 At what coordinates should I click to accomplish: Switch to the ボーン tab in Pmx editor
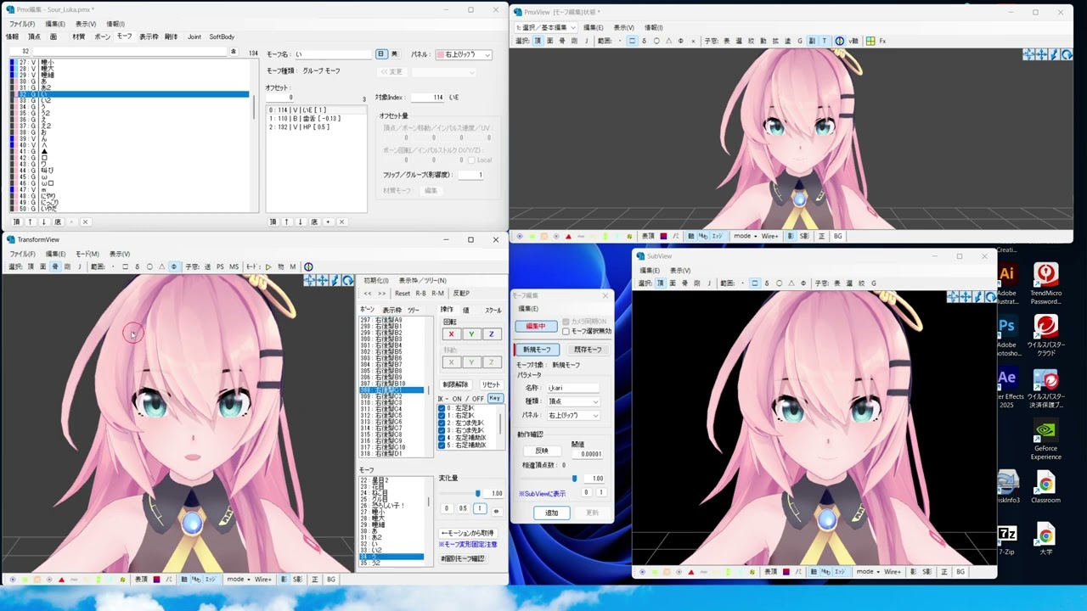click(x=102, y=36)
